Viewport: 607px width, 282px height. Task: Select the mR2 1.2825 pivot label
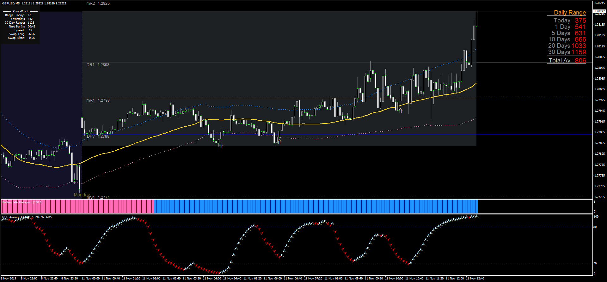(x=98, y=3)
